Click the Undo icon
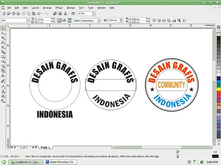Screen dimensions: 221x165 39,14
